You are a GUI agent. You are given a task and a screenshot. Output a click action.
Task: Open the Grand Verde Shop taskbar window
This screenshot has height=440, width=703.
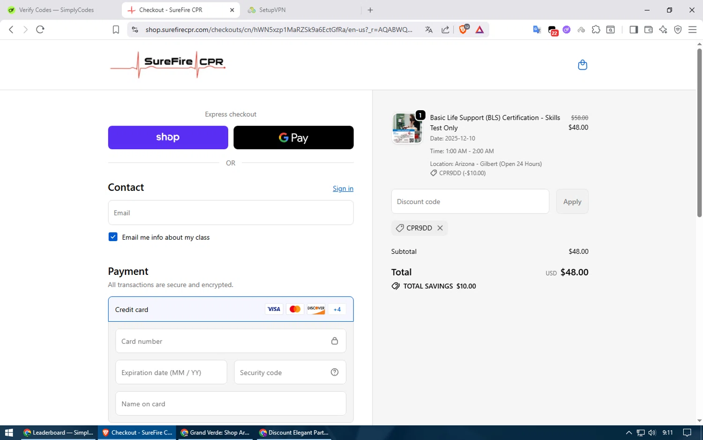click(215, 432)
